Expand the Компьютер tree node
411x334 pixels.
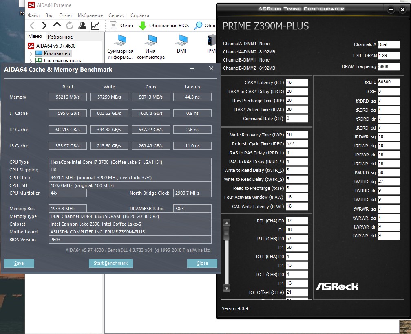click(x=31, y=54)
